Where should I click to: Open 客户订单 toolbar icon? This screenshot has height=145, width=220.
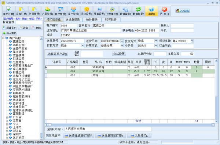point(9,11)
